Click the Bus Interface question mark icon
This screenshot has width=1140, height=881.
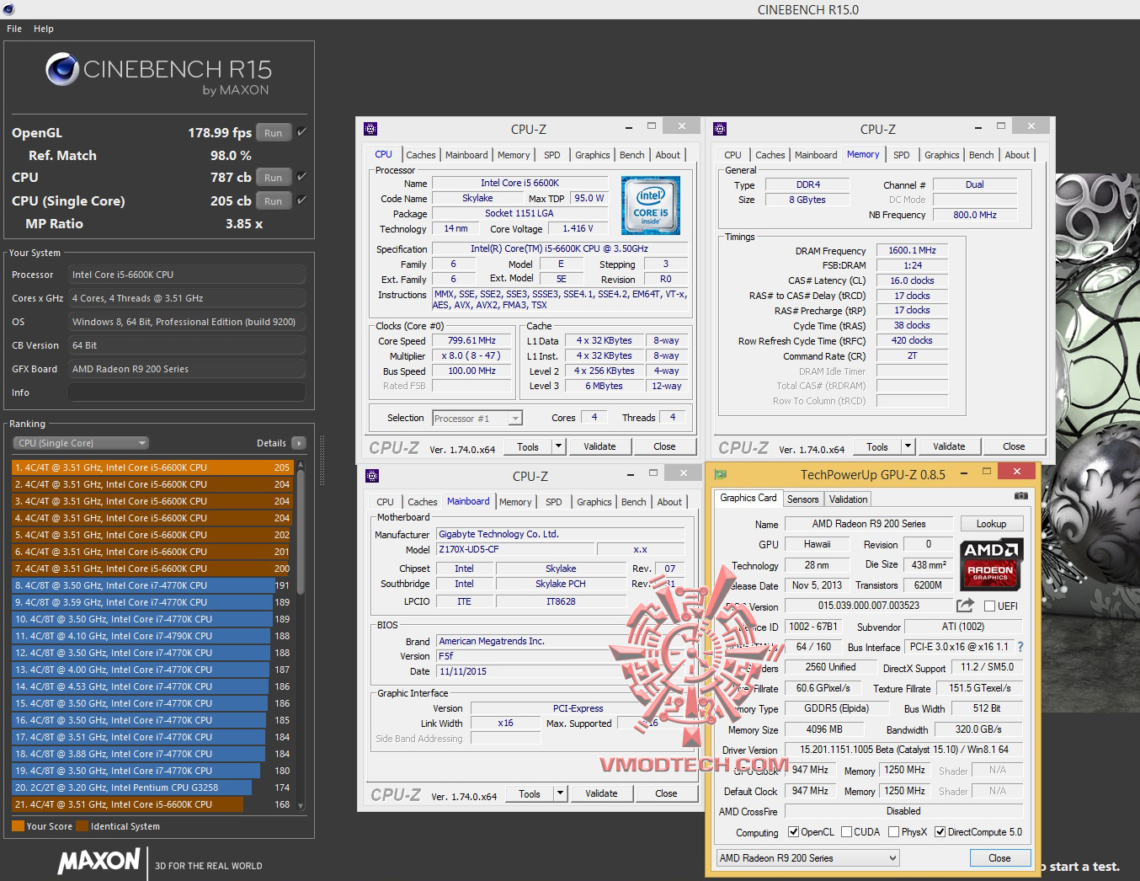(1020, 647)
